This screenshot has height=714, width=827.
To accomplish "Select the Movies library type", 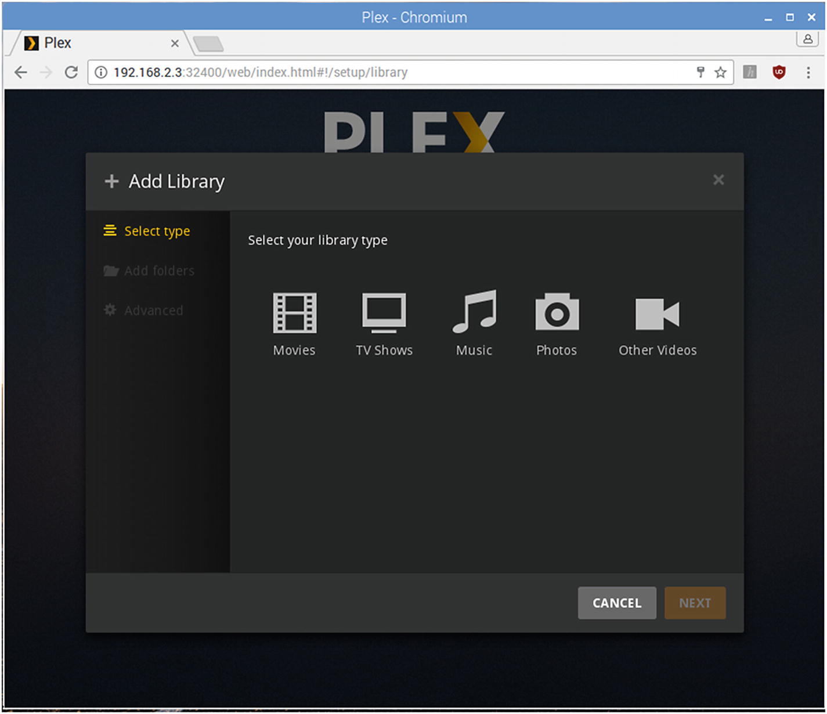I will click(x=294, y=324).
